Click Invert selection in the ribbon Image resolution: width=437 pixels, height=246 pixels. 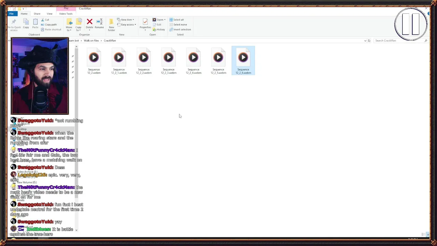click(180, 29)
